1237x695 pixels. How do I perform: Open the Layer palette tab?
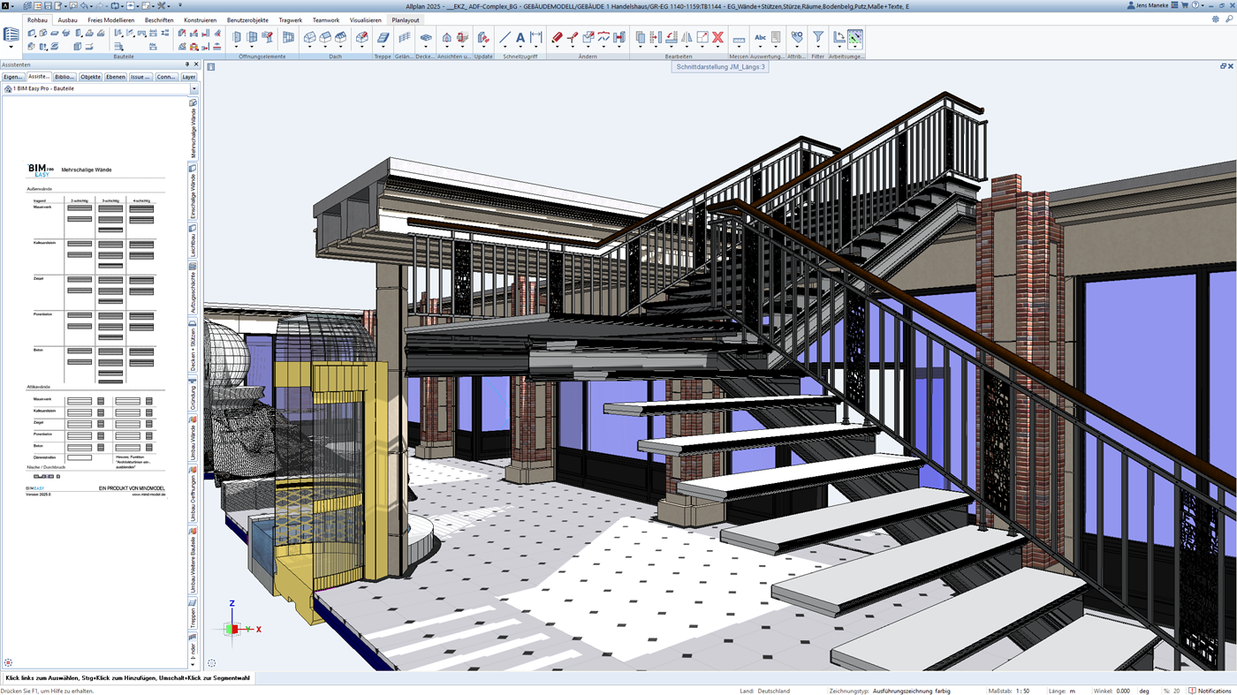click(188, 77)
